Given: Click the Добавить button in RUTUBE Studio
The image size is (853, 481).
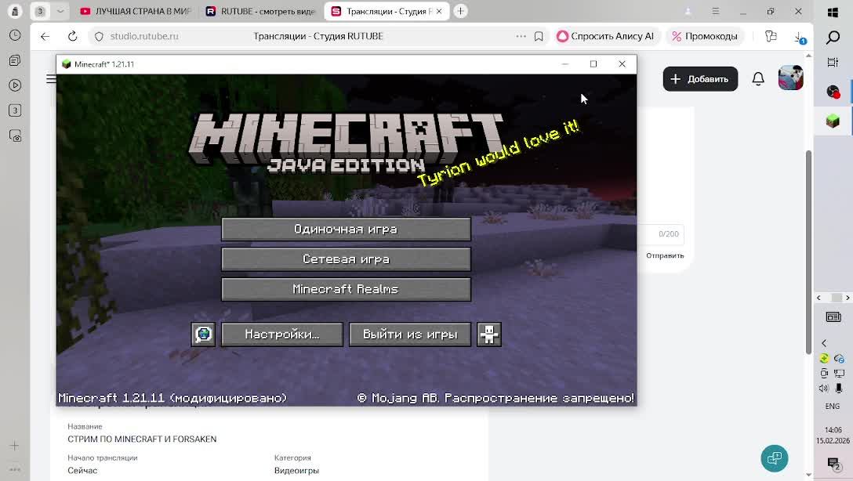Looking at the screenshot, I should click(x=700, y=79).
